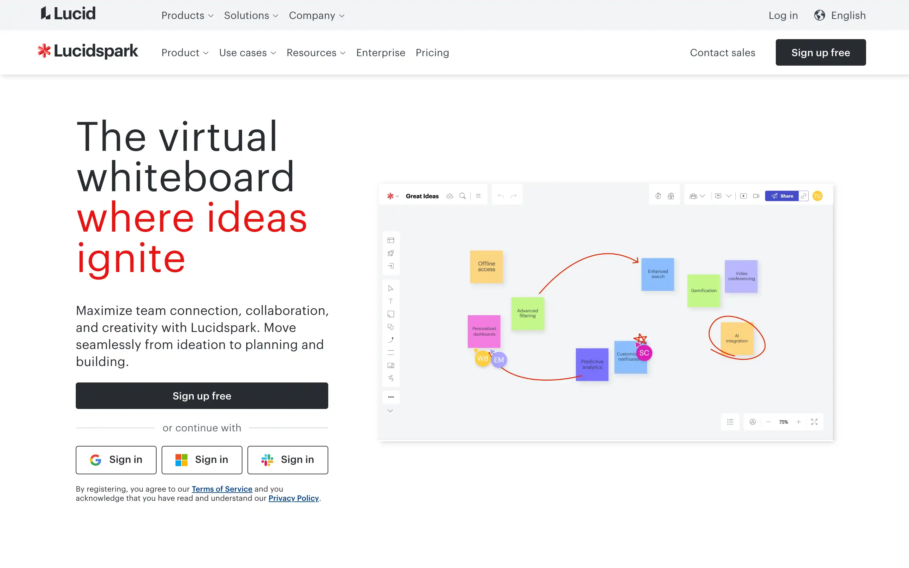909x568 pixels.
Task: Click the collaborators group icon
Action: [x=693, y=196]
